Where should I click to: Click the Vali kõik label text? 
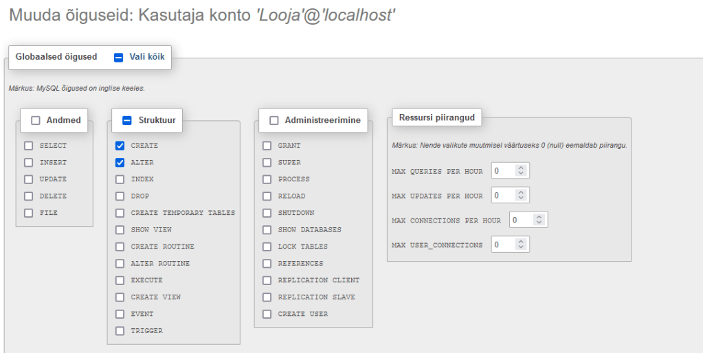147,57
